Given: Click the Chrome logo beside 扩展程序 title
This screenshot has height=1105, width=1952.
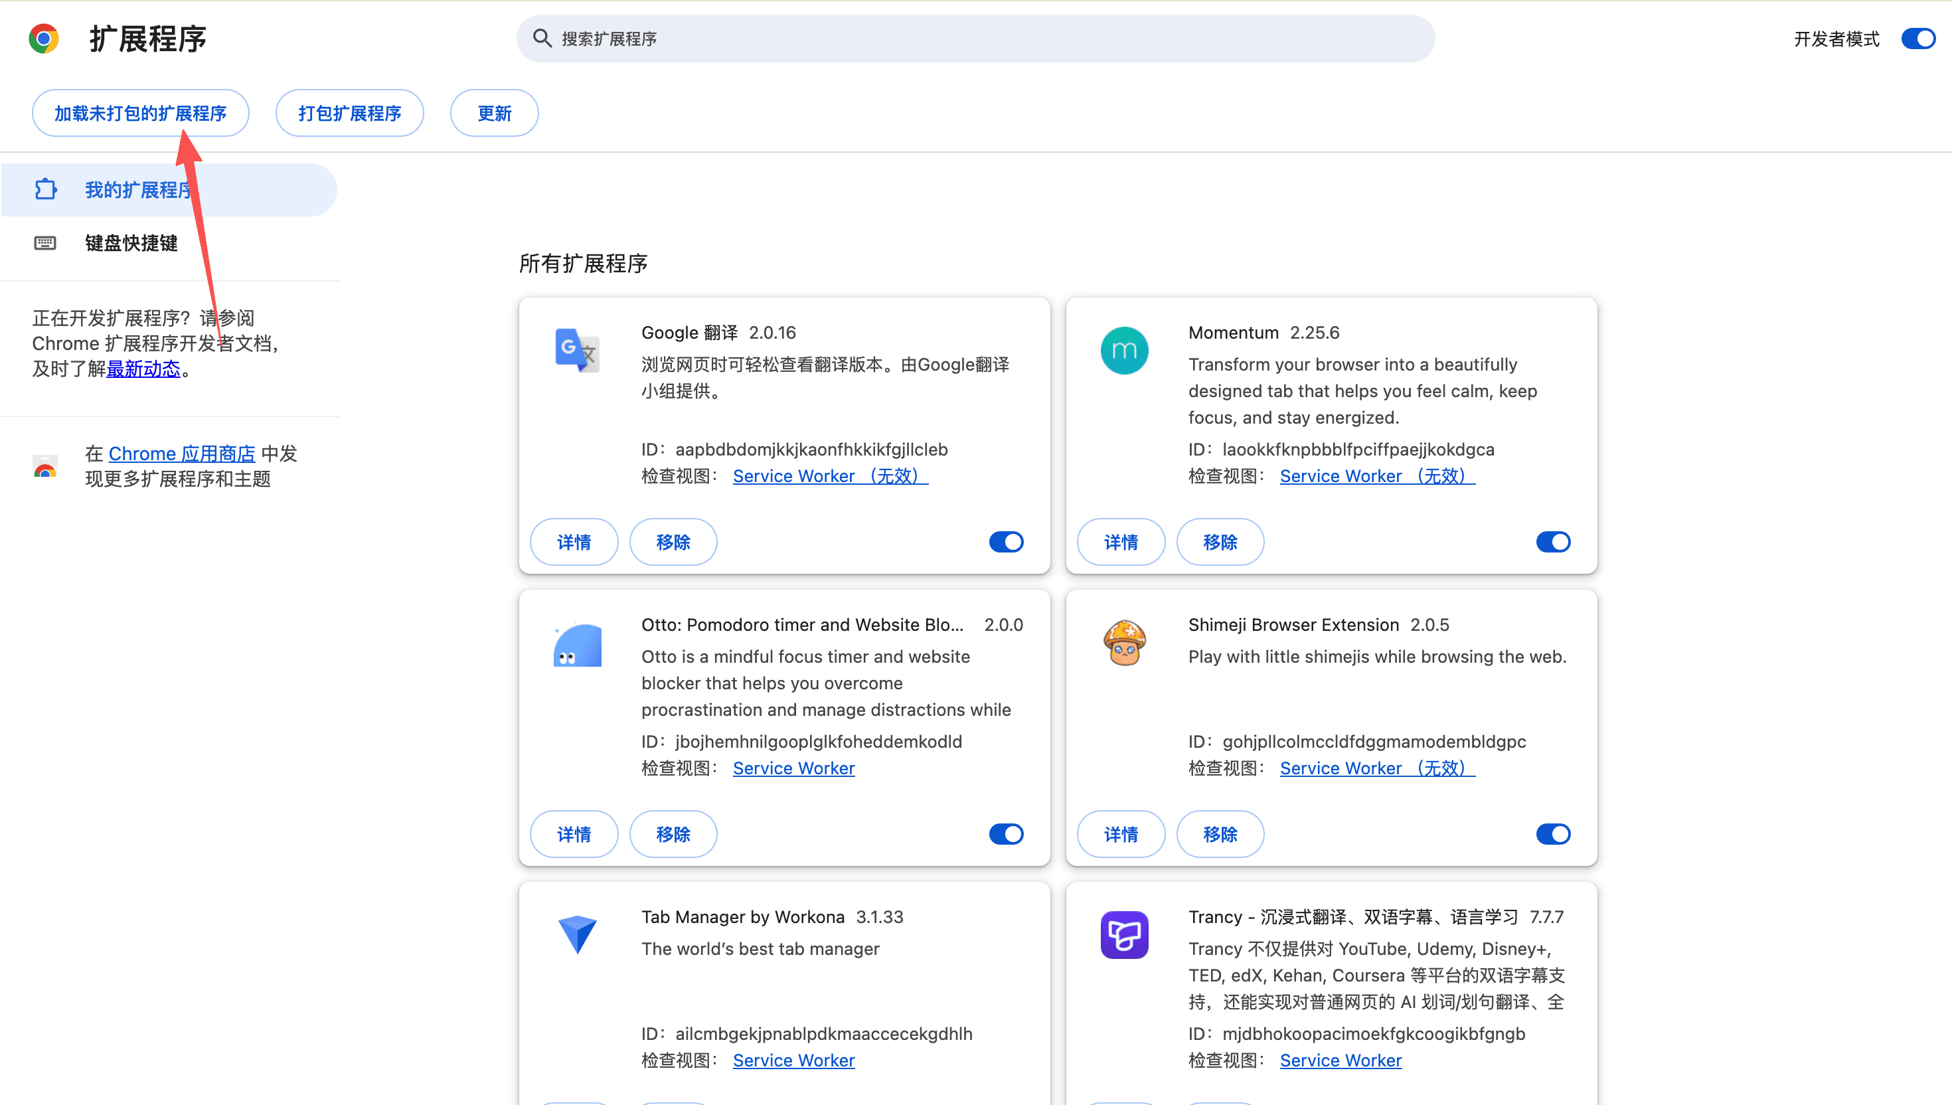Looking at the screenshot, I should tap(43, 38).
